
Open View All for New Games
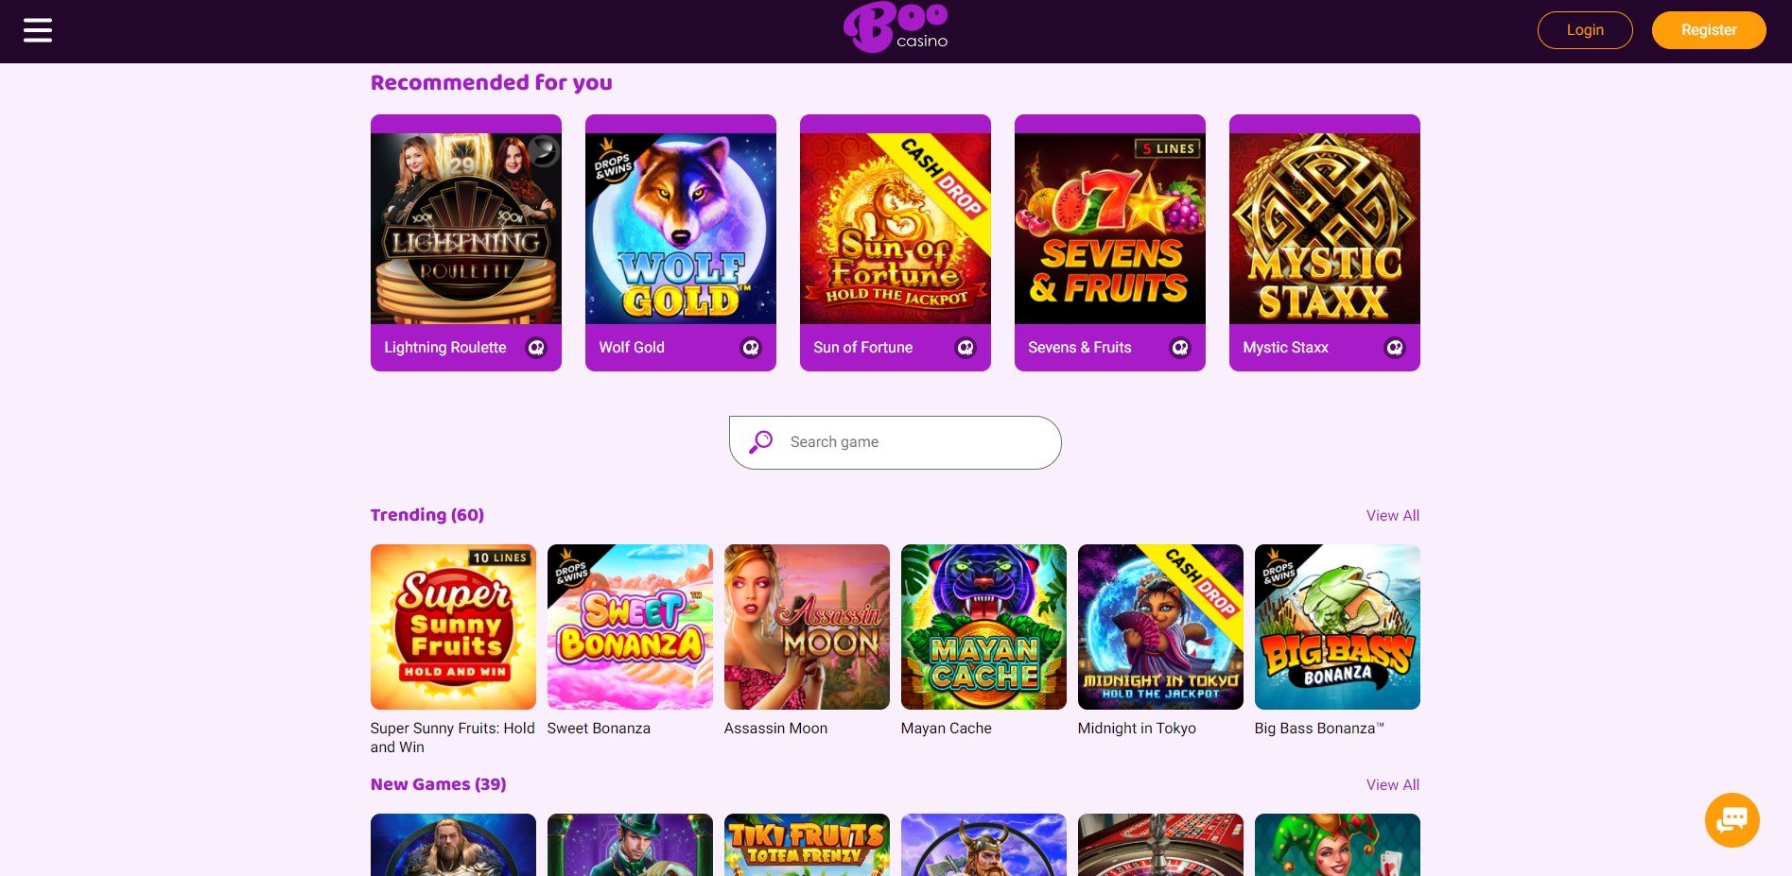(x=1392, y=785)
